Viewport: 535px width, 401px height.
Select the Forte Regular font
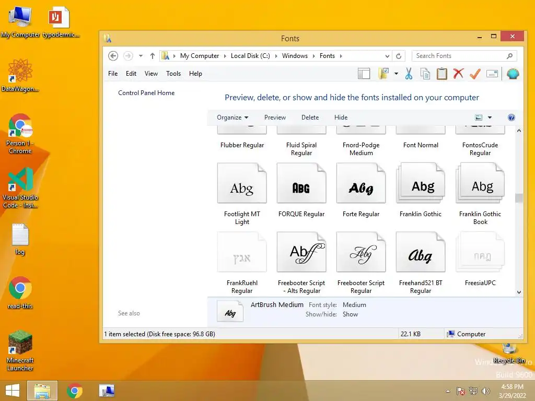point(361,190)
